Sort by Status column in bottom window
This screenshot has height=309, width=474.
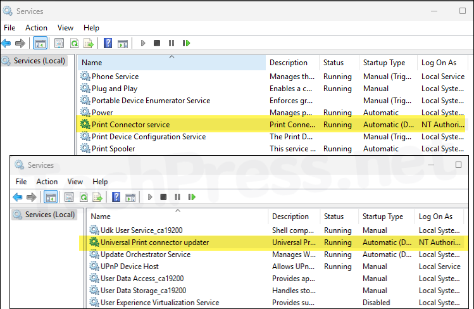click(x=339, y=217)
